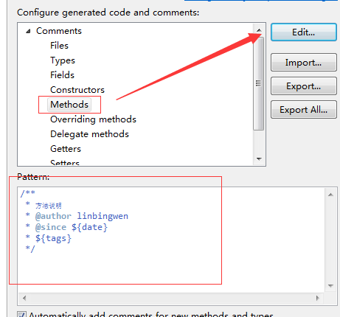Click the /** opening line in Pattern
Image resolution: width=340 pixels, height=317 pixels.
[27, 193]
